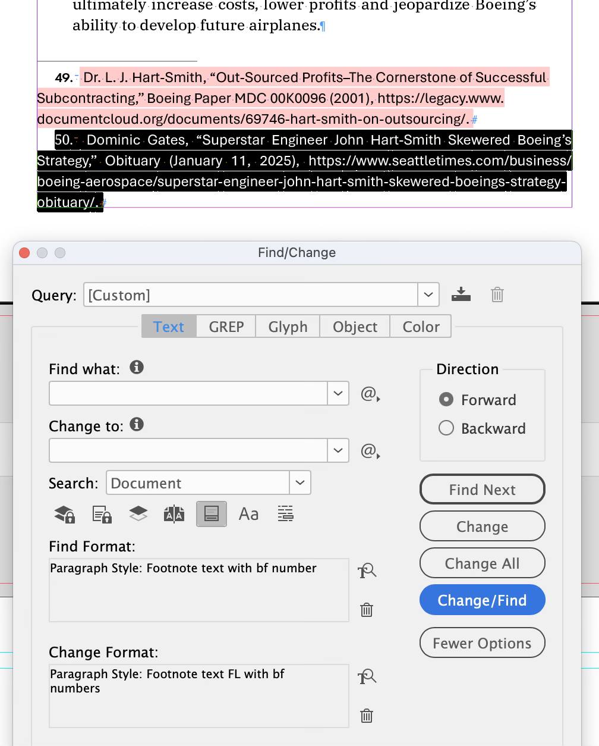This screenshot has width=599, height=746.
Task: Save the current query with the save icon
Action: [x=461, y=294]
